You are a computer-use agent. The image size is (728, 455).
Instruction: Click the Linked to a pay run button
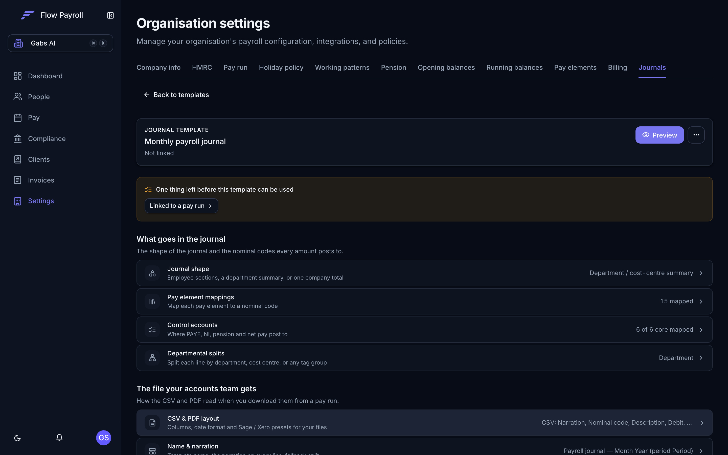pos(181,206)
